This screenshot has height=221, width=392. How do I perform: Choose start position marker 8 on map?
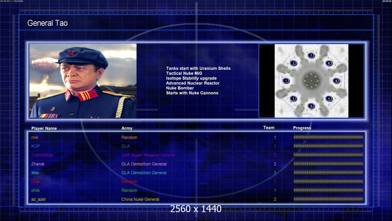click(x=336, y=81)
